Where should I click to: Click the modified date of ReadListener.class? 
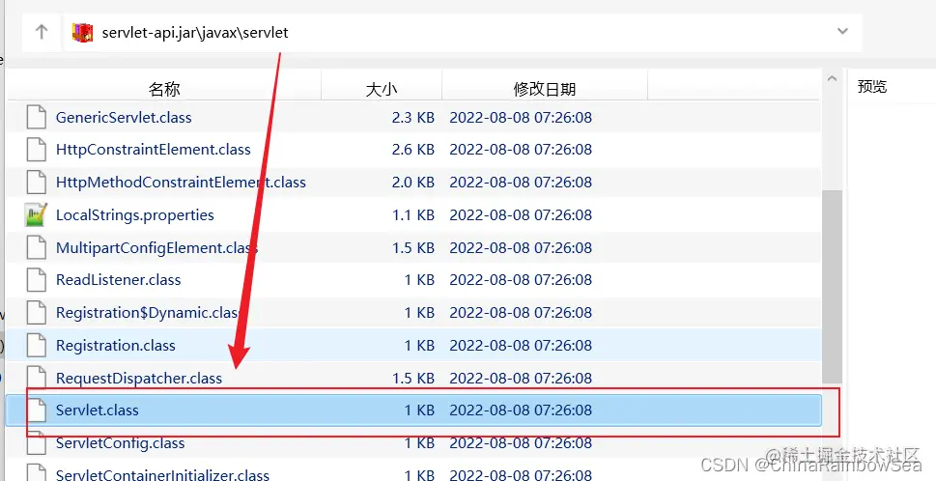[x=521, y=280]
